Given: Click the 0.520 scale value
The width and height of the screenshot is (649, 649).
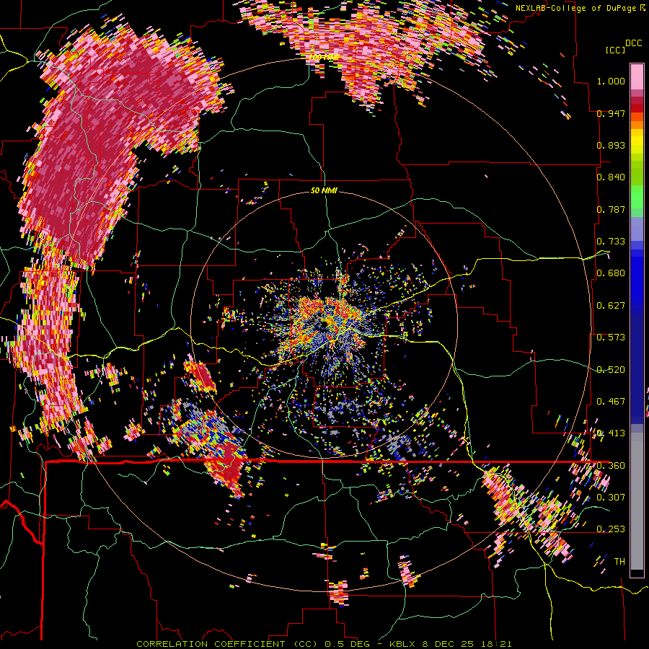Looking at the screenshot, I should pyautogui.click(x=611, y=369).
